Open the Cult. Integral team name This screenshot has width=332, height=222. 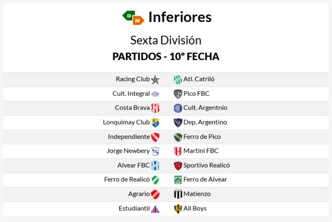tap(131, 94)
